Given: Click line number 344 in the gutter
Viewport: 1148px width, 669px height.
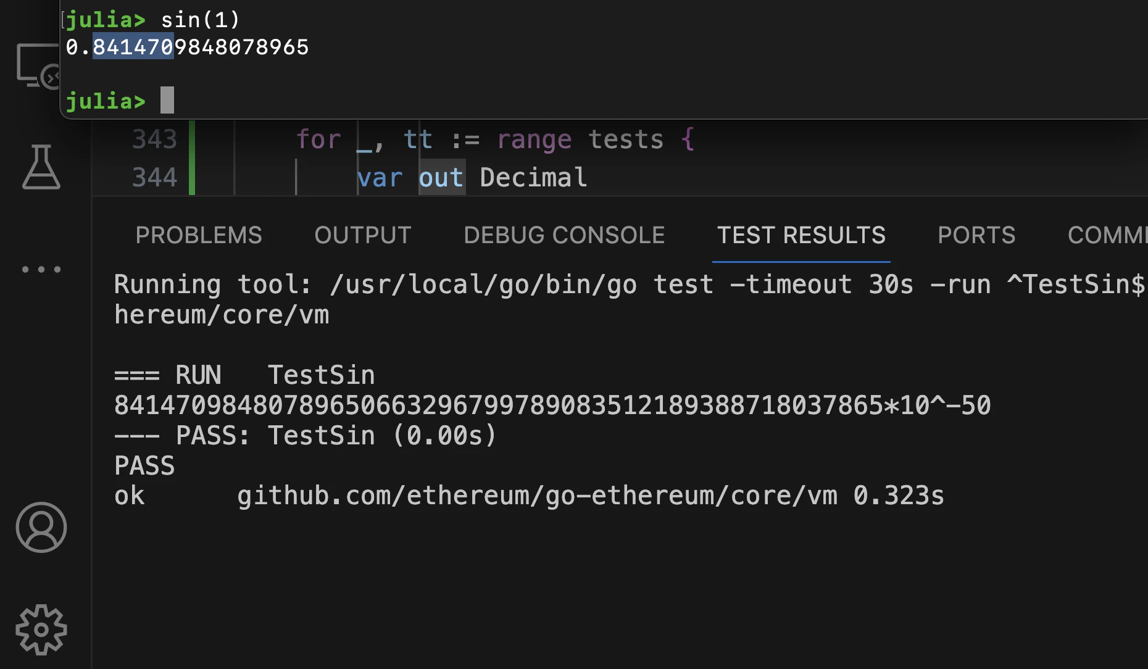Looking at the screenshot, I should (155, 178).
